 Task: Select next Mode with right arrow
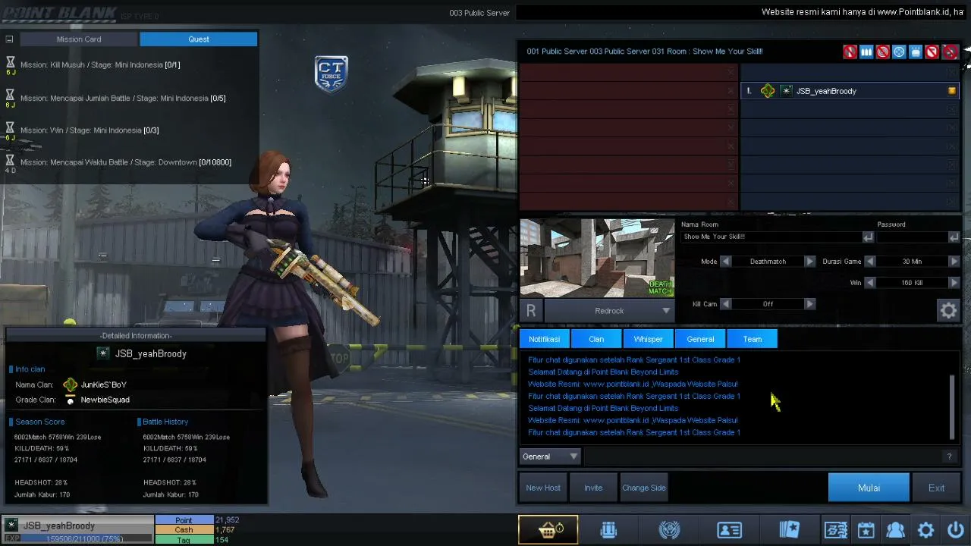809,262
